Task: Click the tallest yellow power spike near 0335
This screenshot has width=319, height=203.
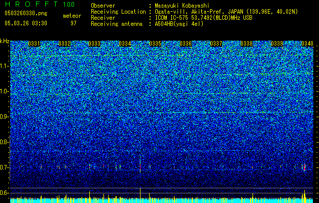Action: pyautogui.click(x=140, y=195)
